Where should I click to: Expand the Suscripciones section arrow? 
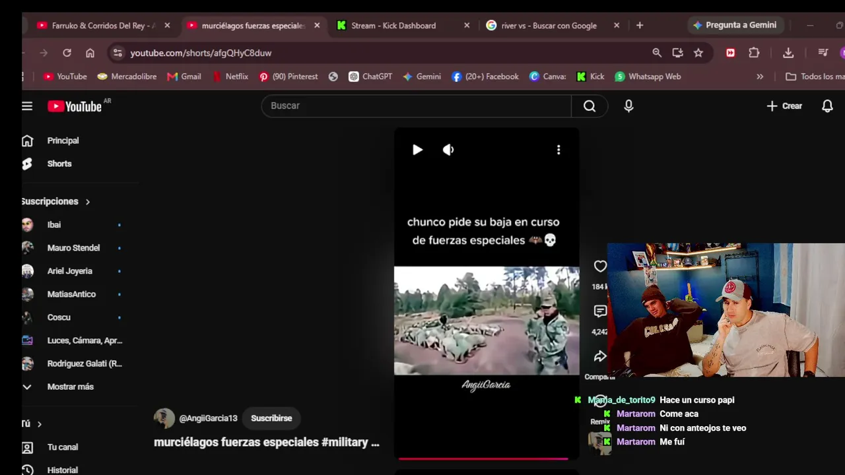coord(87,202)
